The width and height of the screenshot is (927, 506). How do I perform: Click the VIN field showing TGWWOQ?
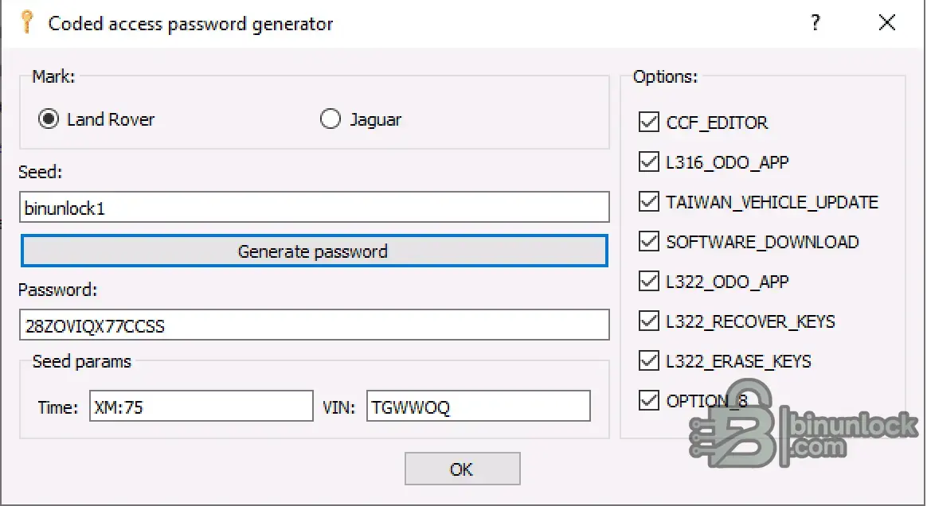point(479,406)
